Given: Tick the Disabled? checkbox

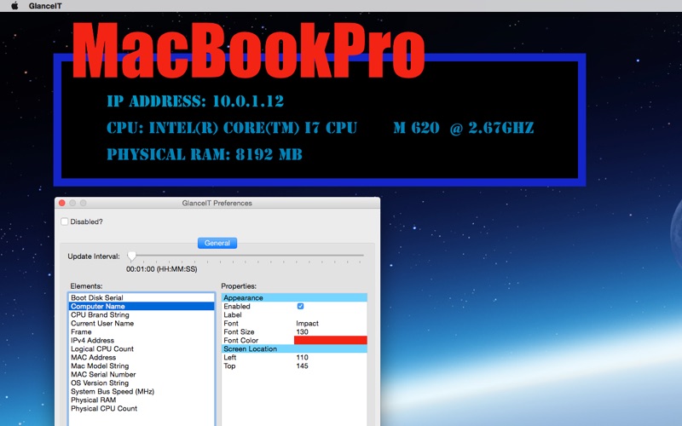Looking at the screenshot, I should click(x=65, y=222).
